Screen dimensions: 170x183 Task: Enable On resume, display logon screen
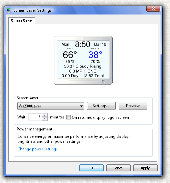coord(68,117)
